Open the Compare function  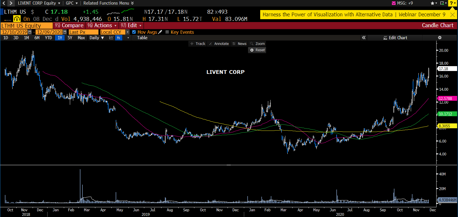tap(69, 25)
